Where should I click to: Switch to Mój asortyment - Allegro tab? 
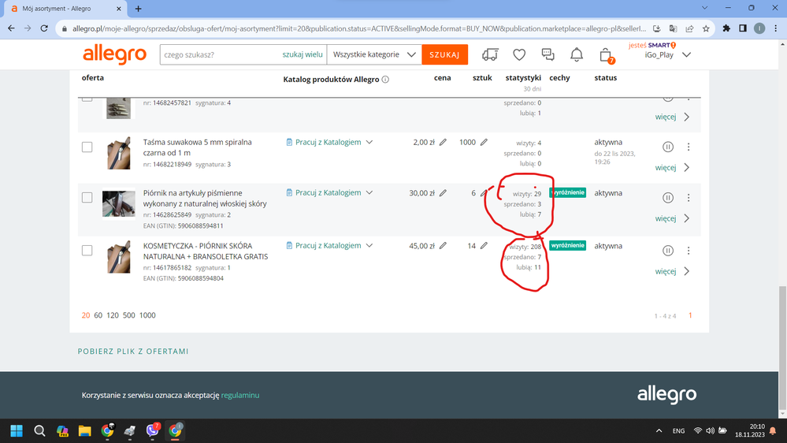65,9
